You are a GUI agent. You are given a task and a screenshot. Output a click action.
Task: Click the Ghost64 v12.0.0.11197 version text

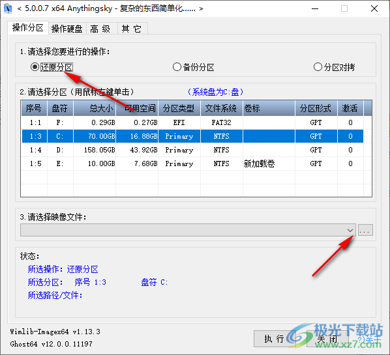tap(52, 344)
